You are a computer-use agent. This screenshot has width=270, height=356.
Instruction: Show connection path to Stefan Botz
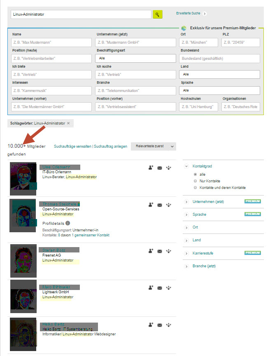pyautogui.click(x=168, y=251)
